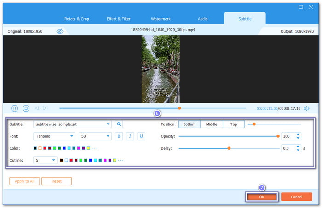Set subtitle position to Bottom
The height and width of the screenshot is (208, 322).
(190, 124)
